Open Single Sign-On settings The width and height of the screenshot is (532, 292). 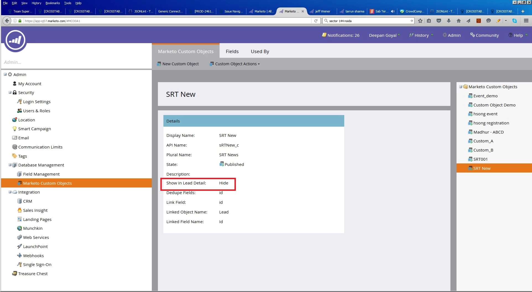[37, 264]
